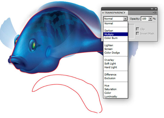Image resolution: width=164 pixels, height=118 pixels.
Task: Open the Opacity slider arrow
Action: (x=150, y=19)
